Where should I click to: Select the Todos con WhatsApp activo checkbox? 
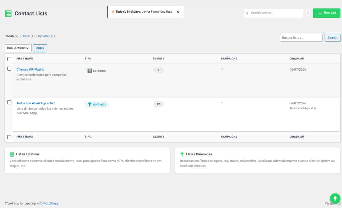point(9,102)
